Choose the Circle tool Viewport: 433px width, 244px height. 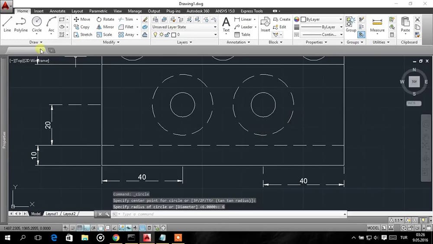point(37,24)
